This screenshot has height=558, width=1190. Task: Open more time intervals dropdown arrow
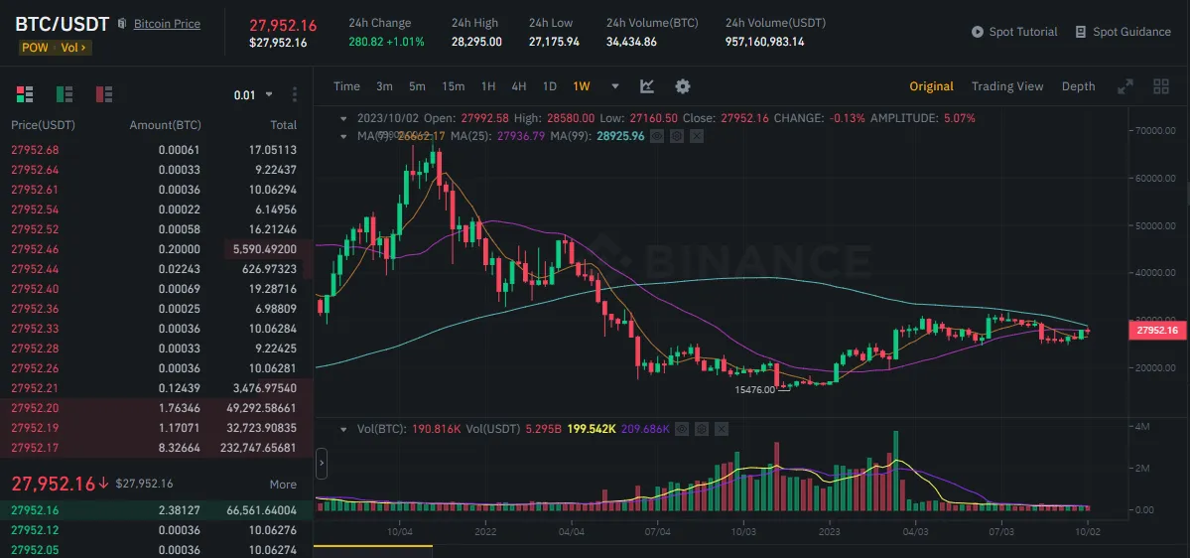click(x=615, y=86)
